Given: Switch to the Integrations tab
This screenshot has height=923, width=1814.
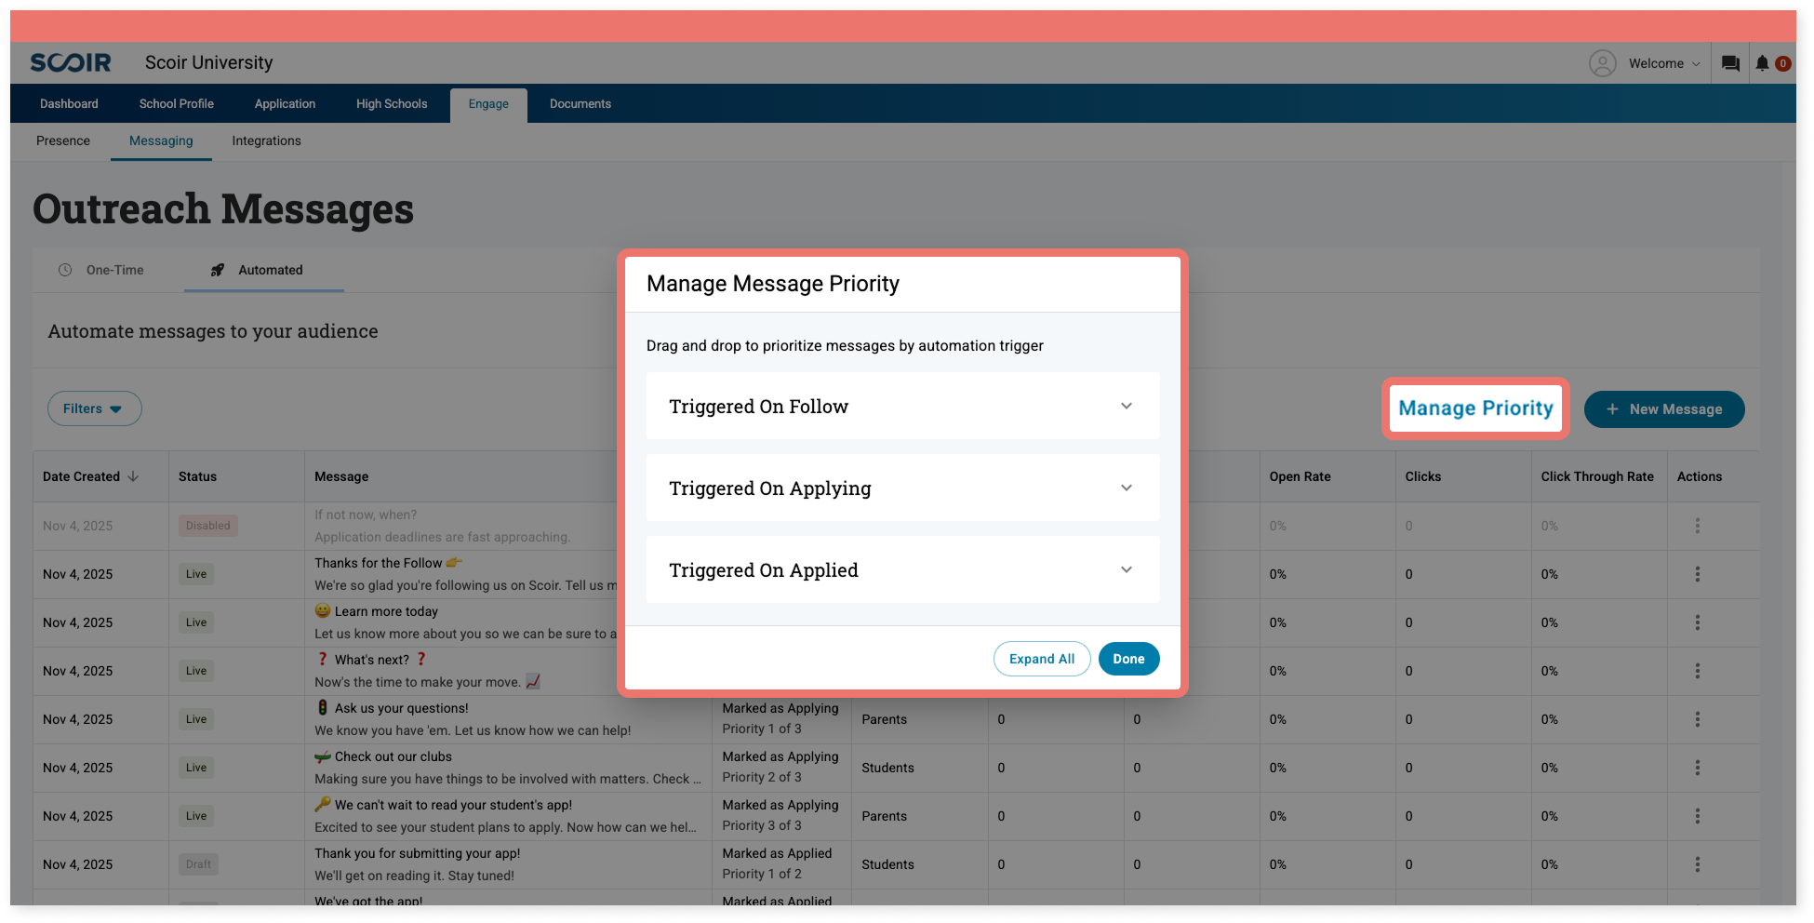Looking at the screenshot, I should [266, 140].
